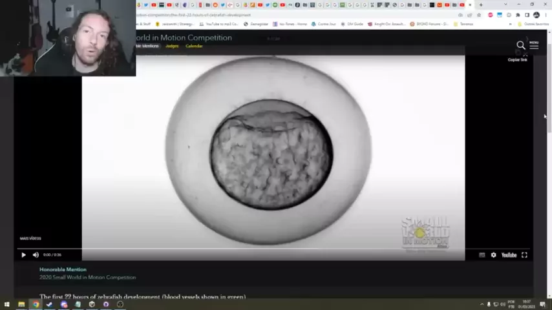The height and width of the screenshot is (310, 552).
Task: Open Windows Start menu
Action: (6, 304)
